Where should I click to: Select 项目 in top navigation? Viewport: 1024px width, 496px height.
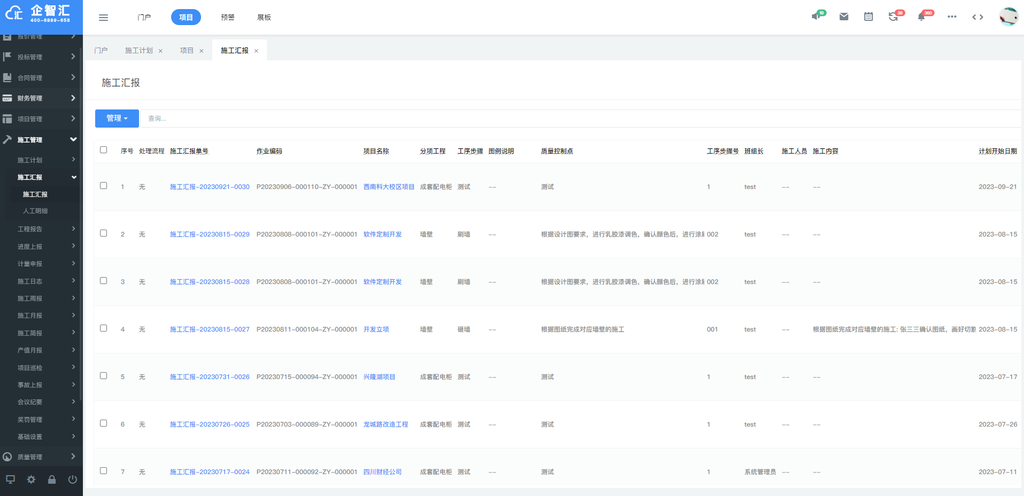(186, 18)
